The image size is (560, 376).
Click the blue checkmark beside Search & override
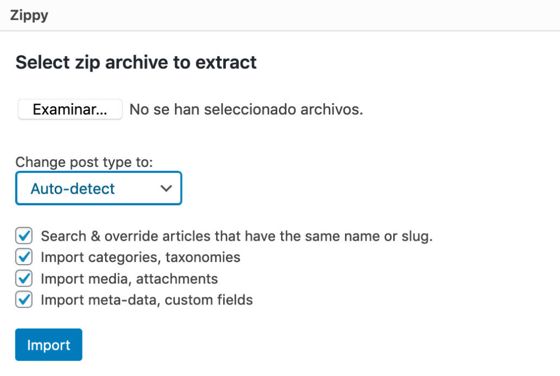coord(24,236)
